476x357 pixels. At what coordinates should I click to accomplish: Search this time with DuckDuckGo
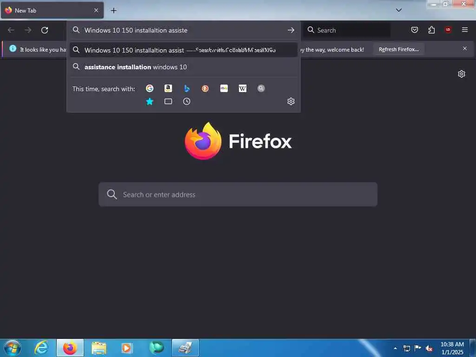click(205, 88)
